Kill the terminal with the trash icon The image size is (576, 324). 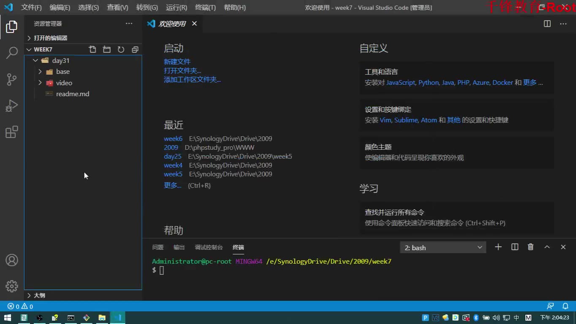click(x=530, y=247)
